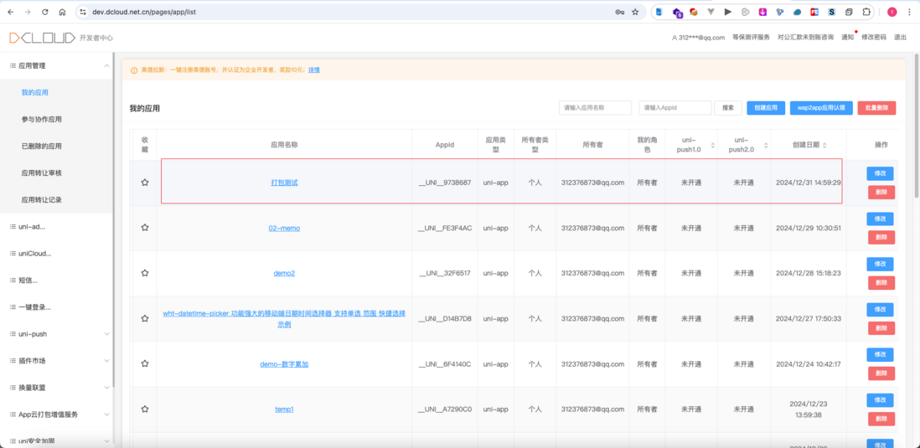Open the saved password key icon
This screenshot has height=448, width=920.
[x=619, y=12]
